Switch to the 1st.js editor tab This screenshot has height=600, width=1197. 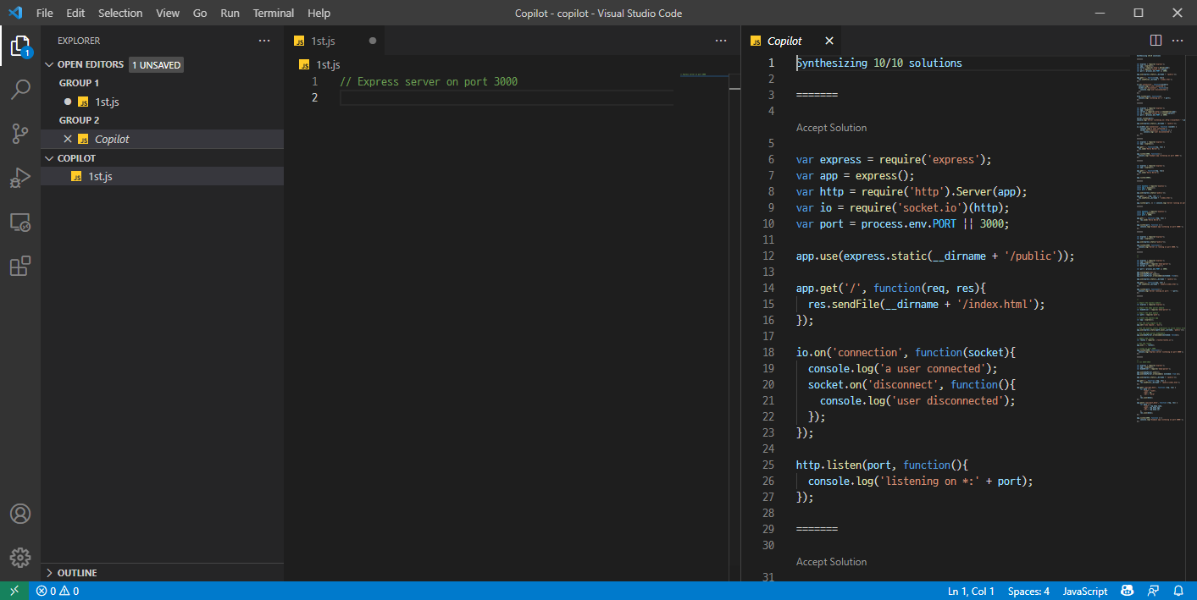point(335,41)
